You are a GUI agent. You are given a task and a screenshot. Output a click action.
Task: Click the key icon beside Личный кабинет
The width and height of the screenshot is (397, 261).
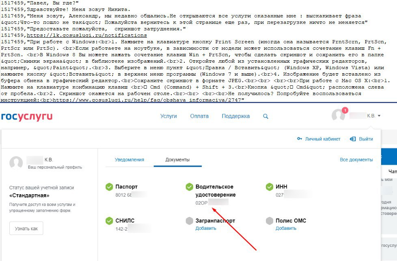pyautogui.click(x=300, y=139)
